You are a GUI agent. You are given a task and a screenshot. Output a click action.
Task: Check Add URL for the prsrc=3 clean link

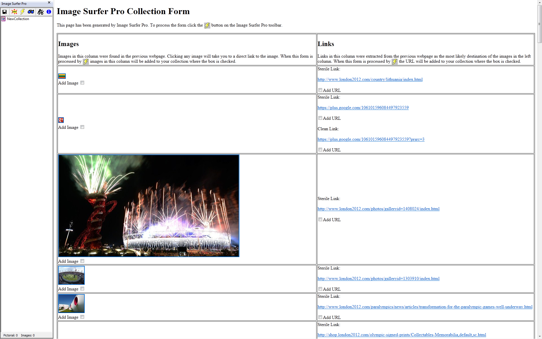tap(320, 150)
